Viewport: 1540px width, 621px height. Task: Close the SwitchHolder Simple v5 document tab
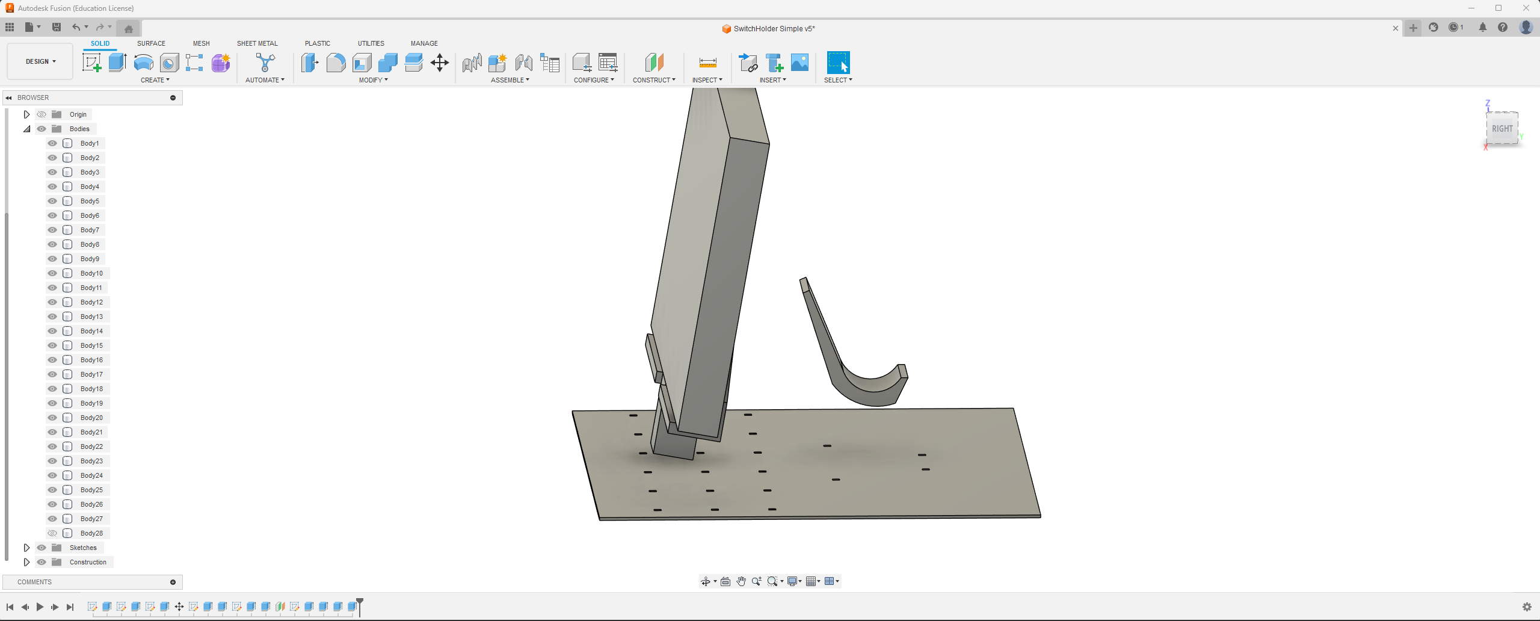pos(1396,28)
